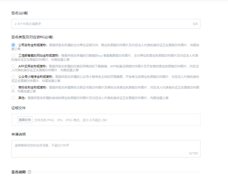Click the dashed file upload area
228x177 pixels.
tap(106, 120)
